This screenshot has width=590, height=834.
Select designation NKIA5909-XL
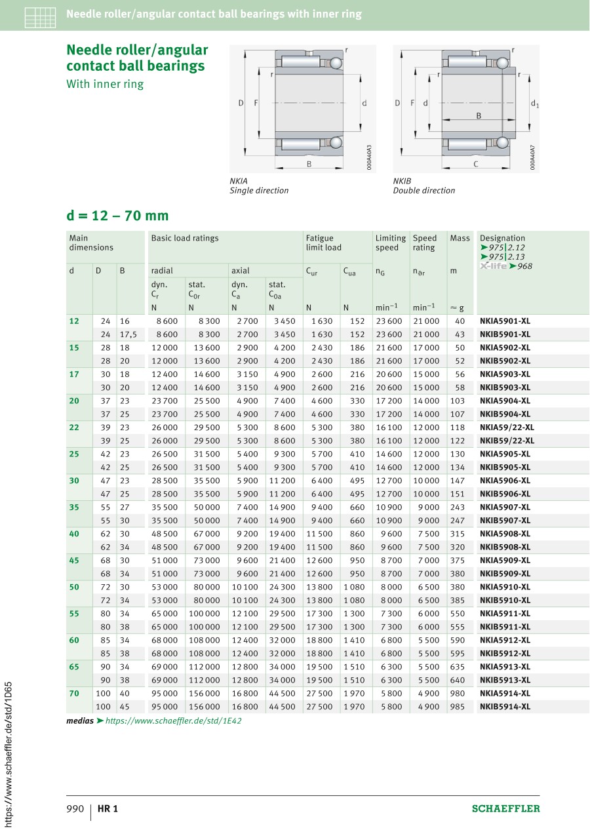click(x=505, y=561)
